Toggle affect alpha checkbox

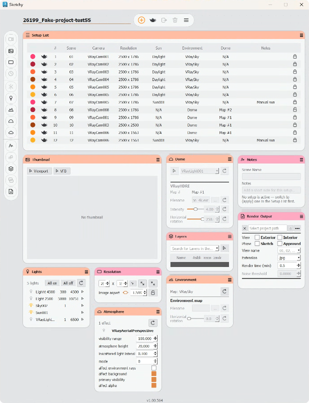tap(154, 385)
